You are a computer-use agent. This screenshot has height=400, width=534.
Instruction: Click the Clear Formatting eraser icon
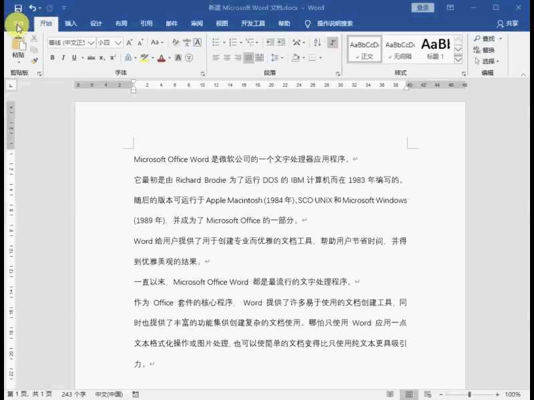pyautogui.click(x=176, y=43)
